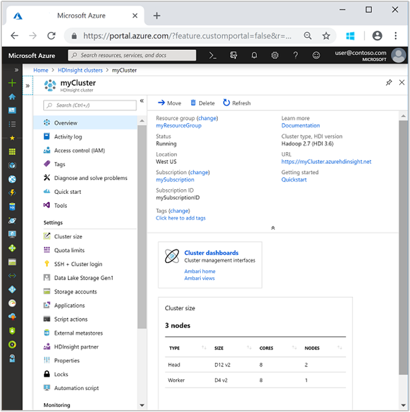This screenshot has width=410, height=412.
Task: Collapse the resource menu sidebar
Action: pyautogui.click(x=141, y=100)
